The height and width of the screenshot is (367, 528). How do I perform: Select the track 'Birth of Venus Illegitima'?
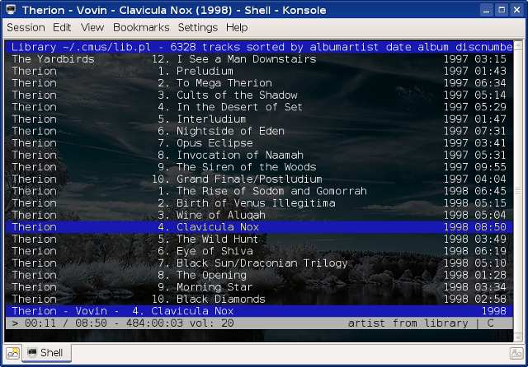259,203
